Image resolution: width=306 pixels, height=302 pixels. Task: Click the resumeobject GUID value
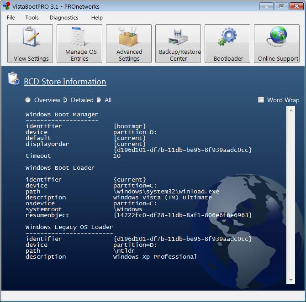[183, 215]
